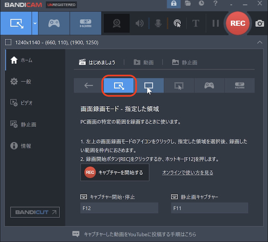This screenshot has width=268, height=242.
Task: Switch to HDMI device recording mode in top toolbar
Action: pos(85,23)
